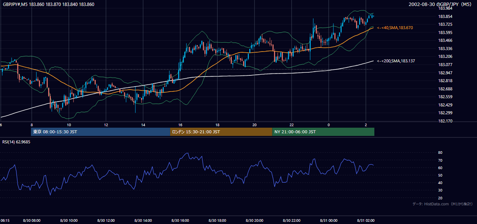Click hour tick 22 under the price chart
Screen dimensions: 477x224
pyautogui.click(x=291, y=125)
